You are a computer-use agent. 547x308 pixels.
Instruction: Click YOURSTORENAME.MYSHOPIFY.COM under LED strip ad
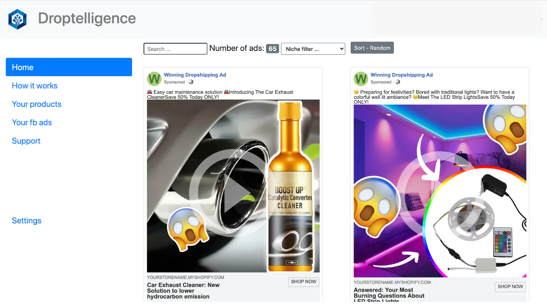(x=392, y=283)
